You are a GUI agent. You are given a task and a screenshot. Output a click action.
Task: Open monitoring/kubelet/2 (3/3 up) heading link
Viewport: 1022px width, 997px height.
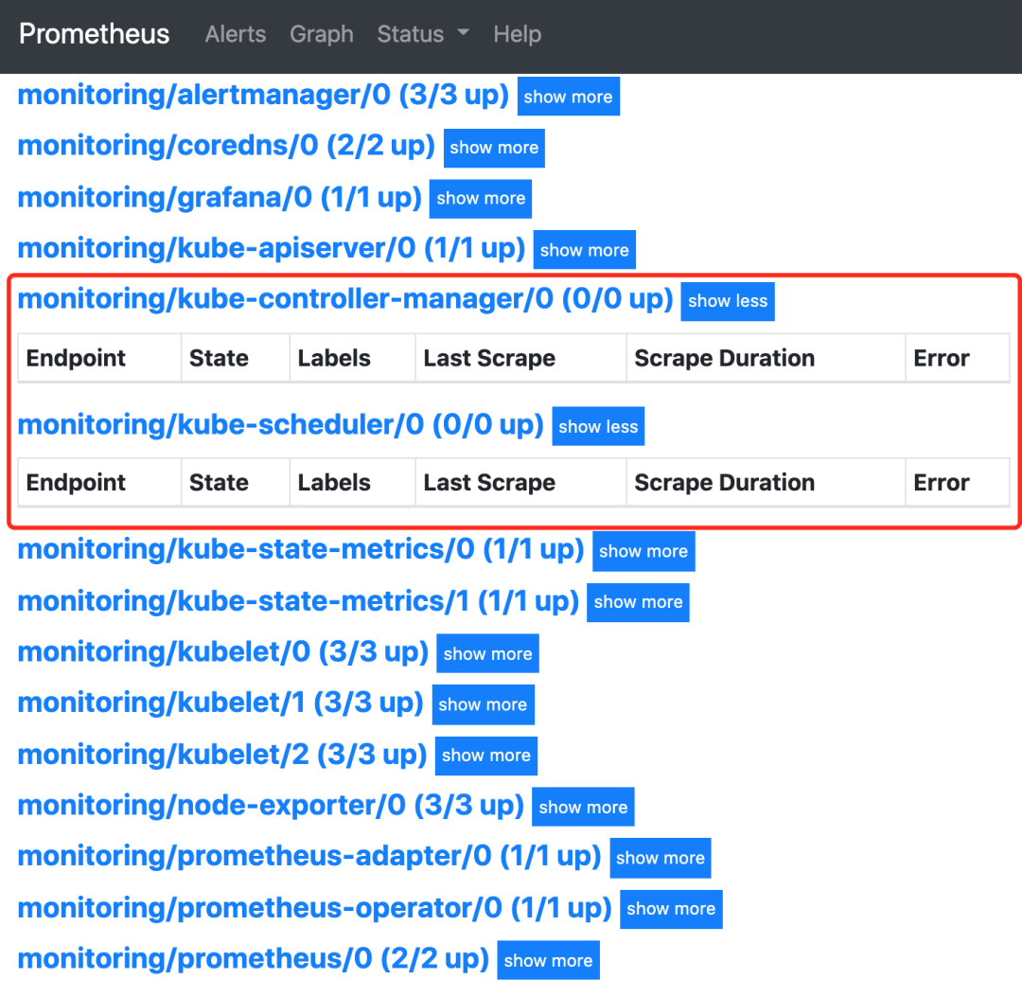(222, 755)
